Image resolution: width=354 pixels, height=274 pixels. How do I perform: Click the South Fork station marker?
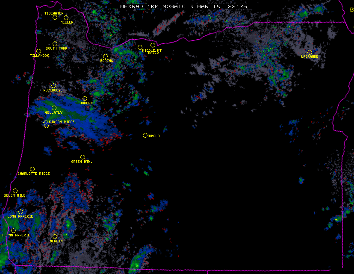pos(55,44)
